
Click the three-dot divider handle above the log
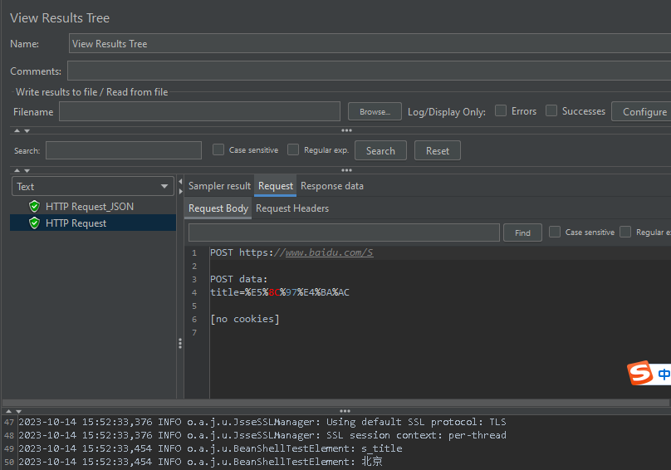click(x=345, y=411)
